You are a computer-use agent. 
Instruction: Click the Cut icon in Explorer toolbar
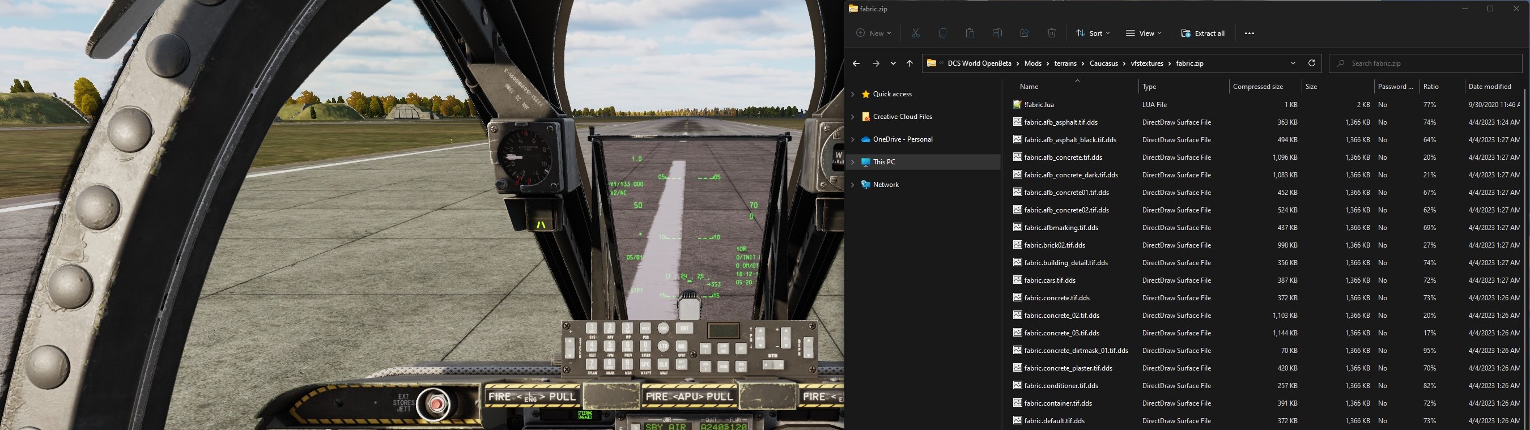pyautogui.click(x=915, y=33)
